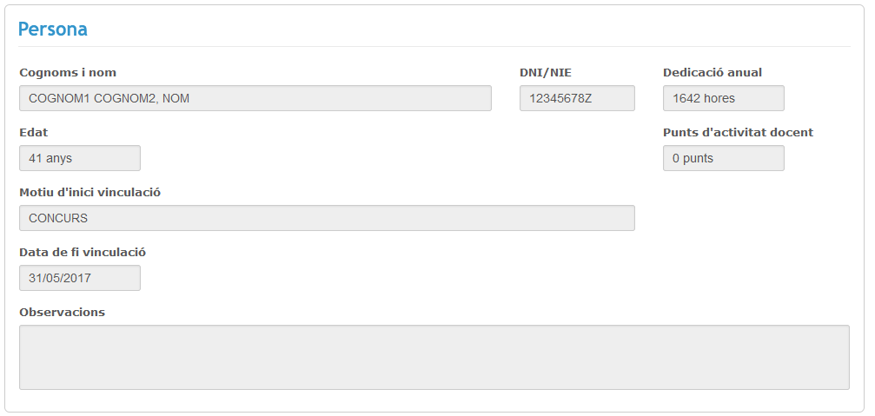Click the Edat input box
875x416 pixels.
tap(79, 158)
